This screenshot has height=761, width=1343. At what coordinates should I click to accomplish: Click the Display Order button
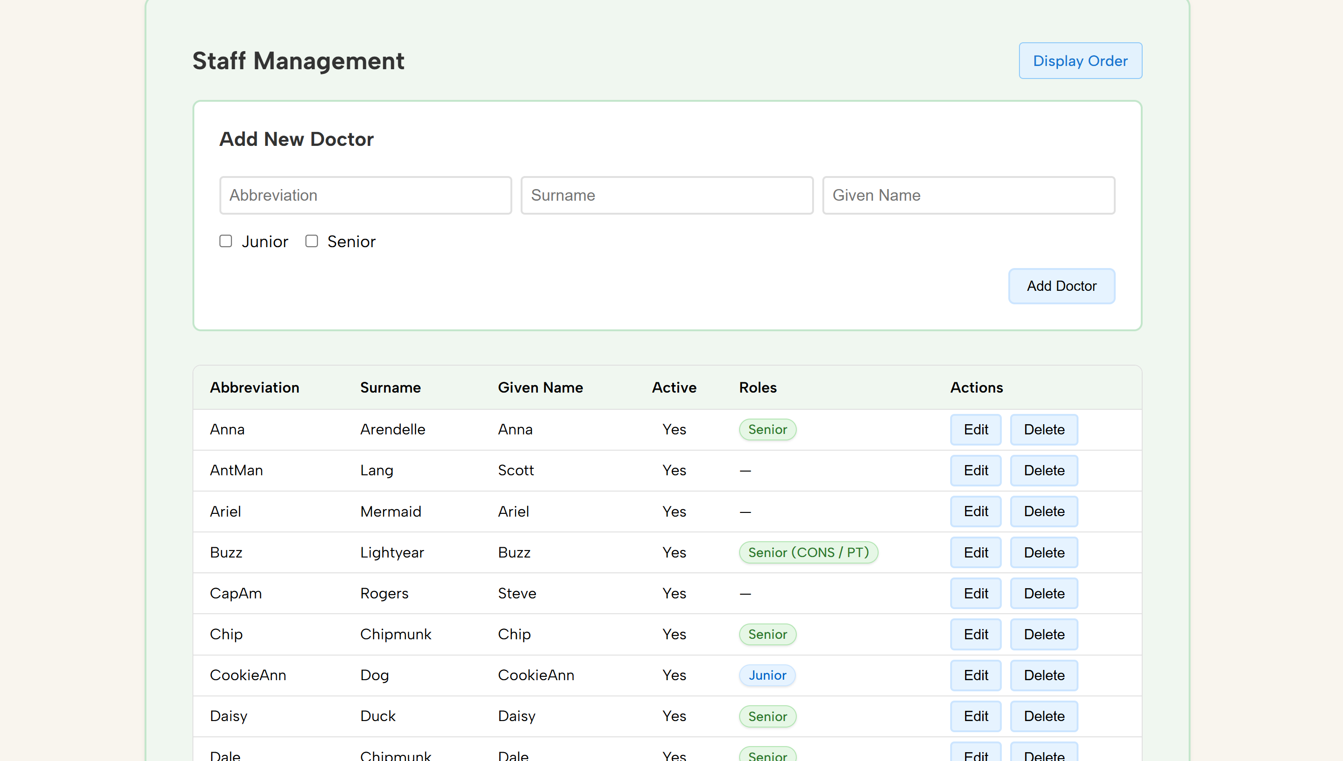click(x=1080, y=60)
